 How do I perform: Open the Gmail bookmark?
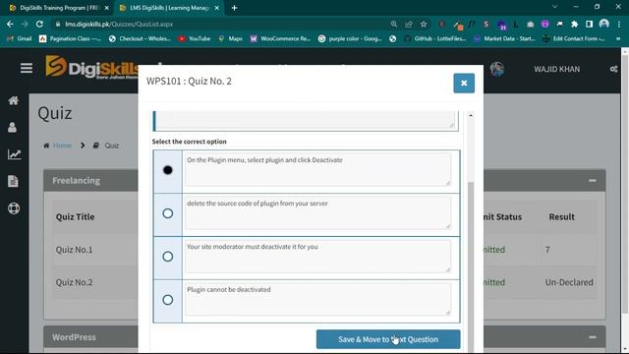point(20,38)
